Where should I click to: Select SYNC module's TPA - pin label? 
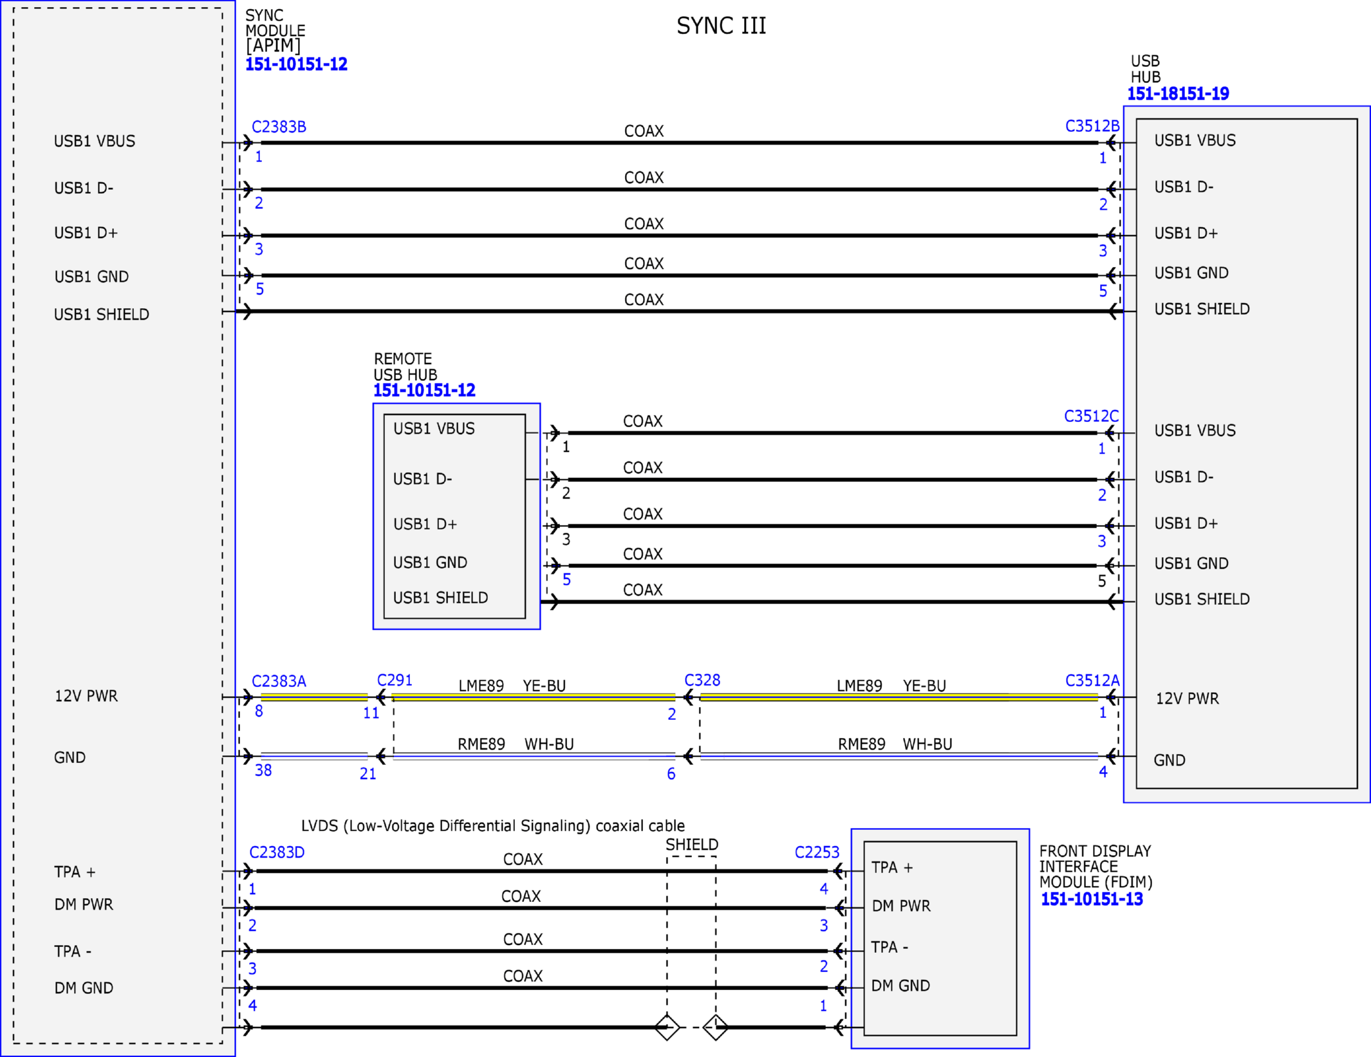point(73,951)
